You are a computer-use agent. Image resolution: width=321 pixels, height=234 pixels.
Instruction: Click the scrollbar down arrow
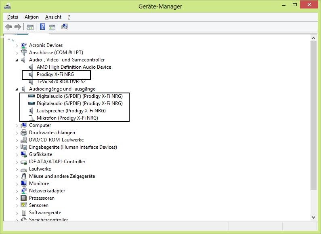tap(313, 217)
